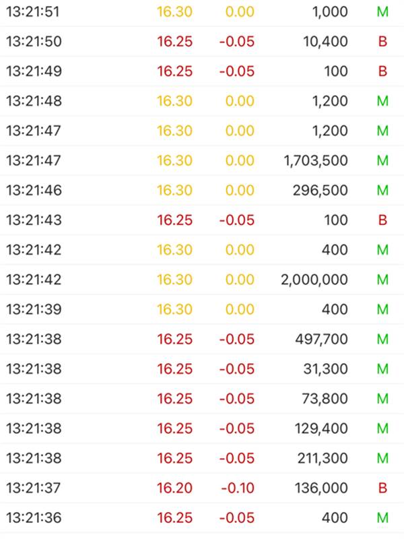Click the 13:21:43 trade time

click(34, 220)
